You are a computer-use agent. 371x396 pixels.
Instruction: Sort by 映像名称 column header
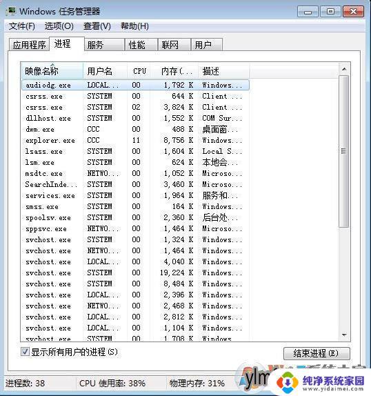(52, 71)
